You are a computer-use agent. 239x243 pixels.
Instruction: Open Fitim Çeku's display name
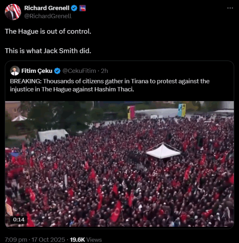(x=37, y=71)
